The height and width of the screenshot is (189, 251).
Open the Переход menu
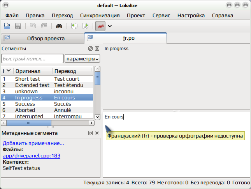62,16
